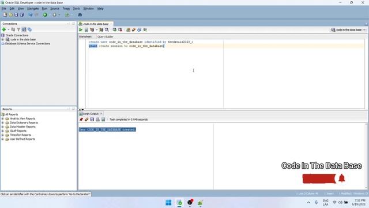
Task: Click the volume icon in system tray
Action: click(340, 202)
